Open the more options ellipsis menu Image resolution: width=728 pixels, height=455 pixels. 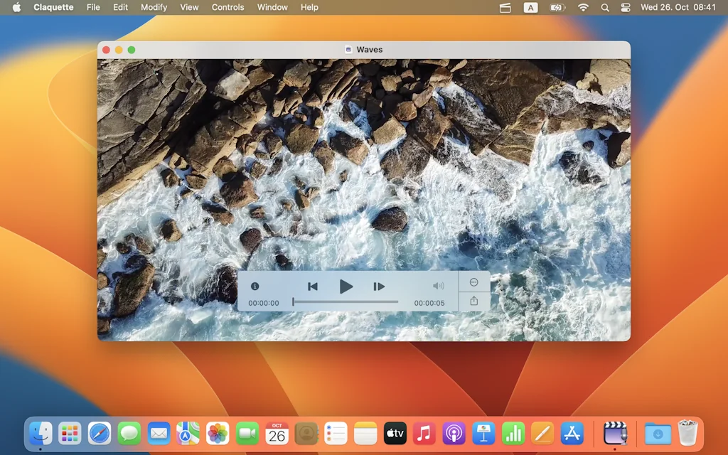(474, 282)
